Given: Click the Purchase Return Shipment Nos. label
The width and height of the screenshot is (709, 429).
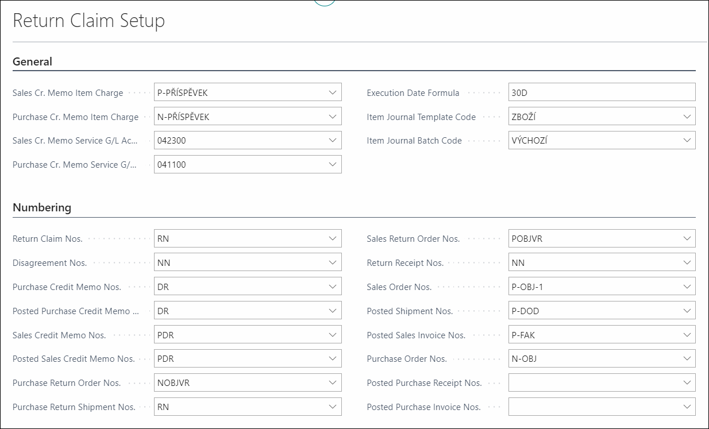Looking at the screenshot, I should 74,407.
